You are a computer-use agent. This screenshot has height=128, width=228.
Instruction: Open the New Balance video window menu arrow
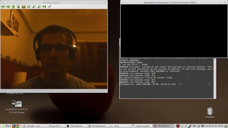pyautogui.click(x=123, y=2)
